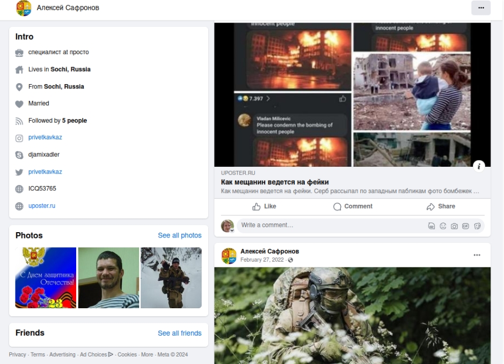The width and height of the screenshot is (504, 364).
Task: Open the camouflaged soldier post image
Action: tap(352, 316)
